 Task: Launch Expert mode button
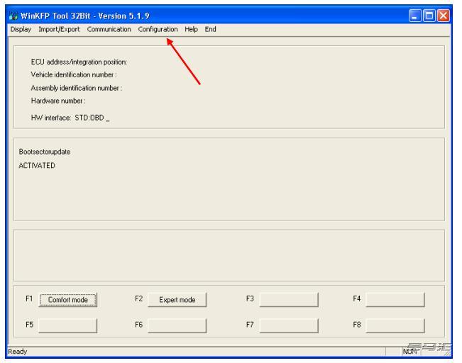click(177, 300)
